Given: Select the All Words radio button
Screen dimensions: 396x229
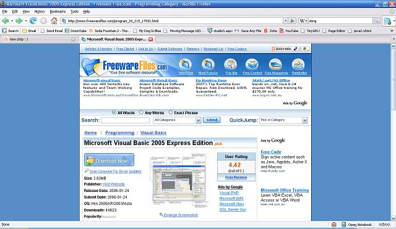Looking at the screenshot, I should pyautogui.click(x=114, y=112).
